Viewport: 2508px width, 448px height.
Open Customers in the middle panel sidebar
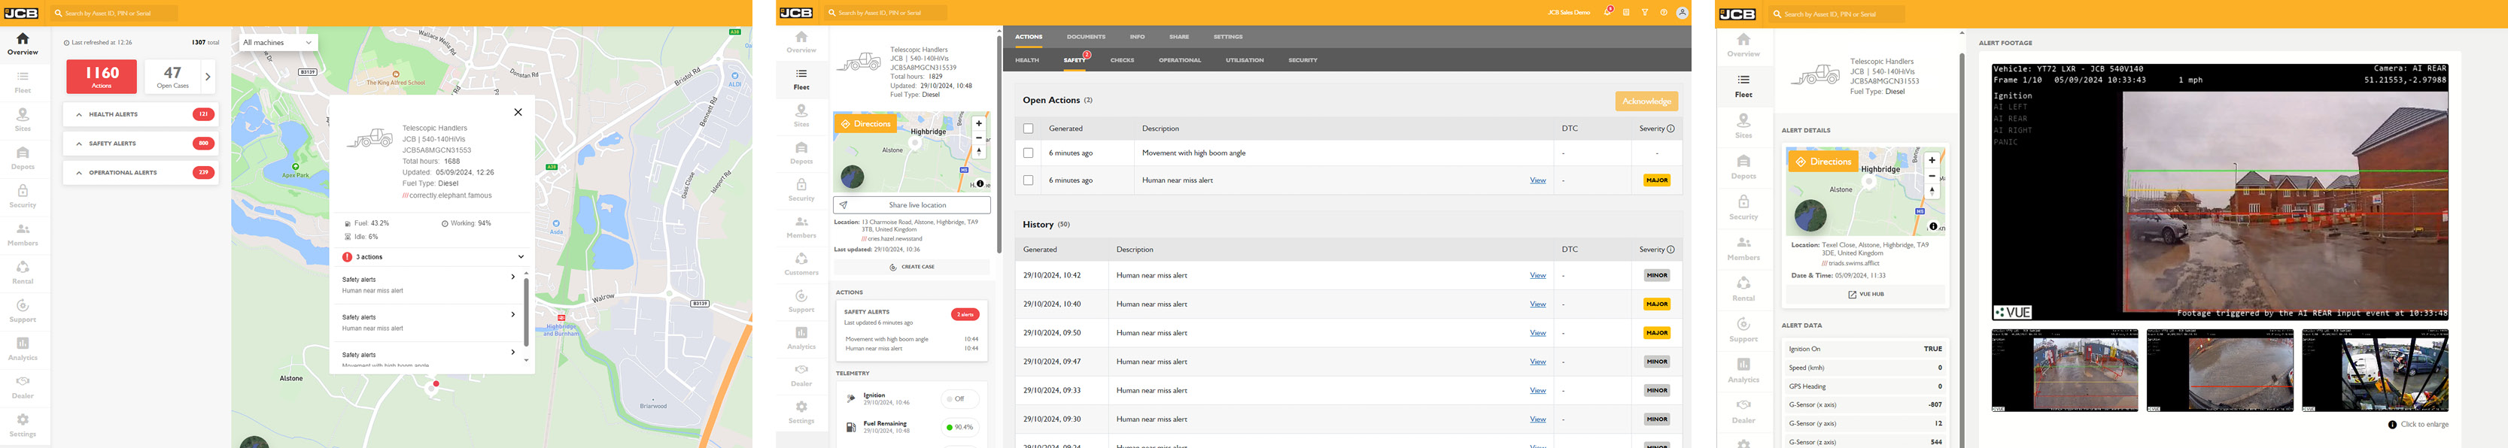tap(801, 265)
